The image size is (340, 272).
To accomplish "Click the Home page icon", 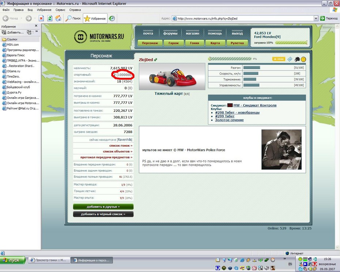I will point(58,18).
